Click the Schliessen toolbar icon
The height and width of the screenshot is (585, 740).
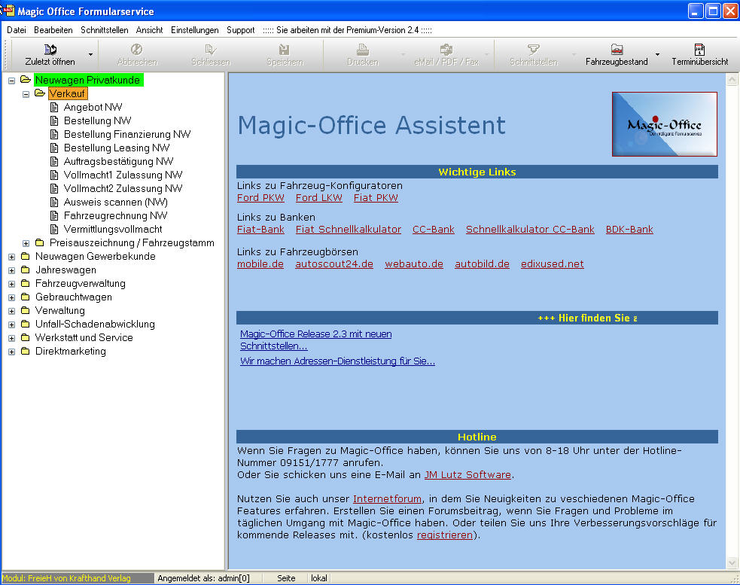coord(211,49)
